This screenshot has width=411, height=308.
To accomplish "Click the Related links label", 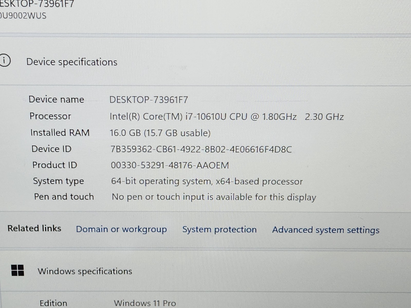I will (34, 228).
